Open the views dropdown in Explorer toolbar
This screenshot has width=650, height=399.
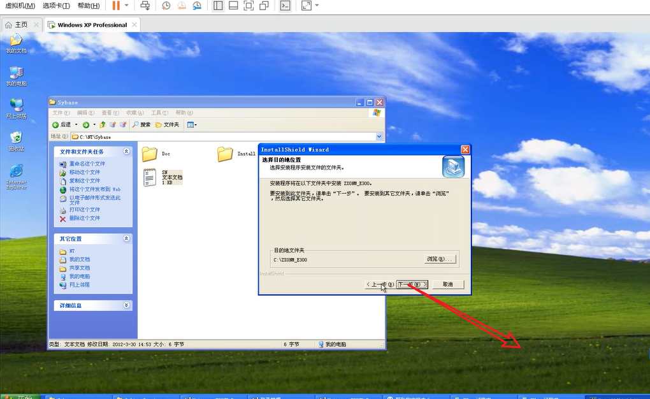pos(192,125)
